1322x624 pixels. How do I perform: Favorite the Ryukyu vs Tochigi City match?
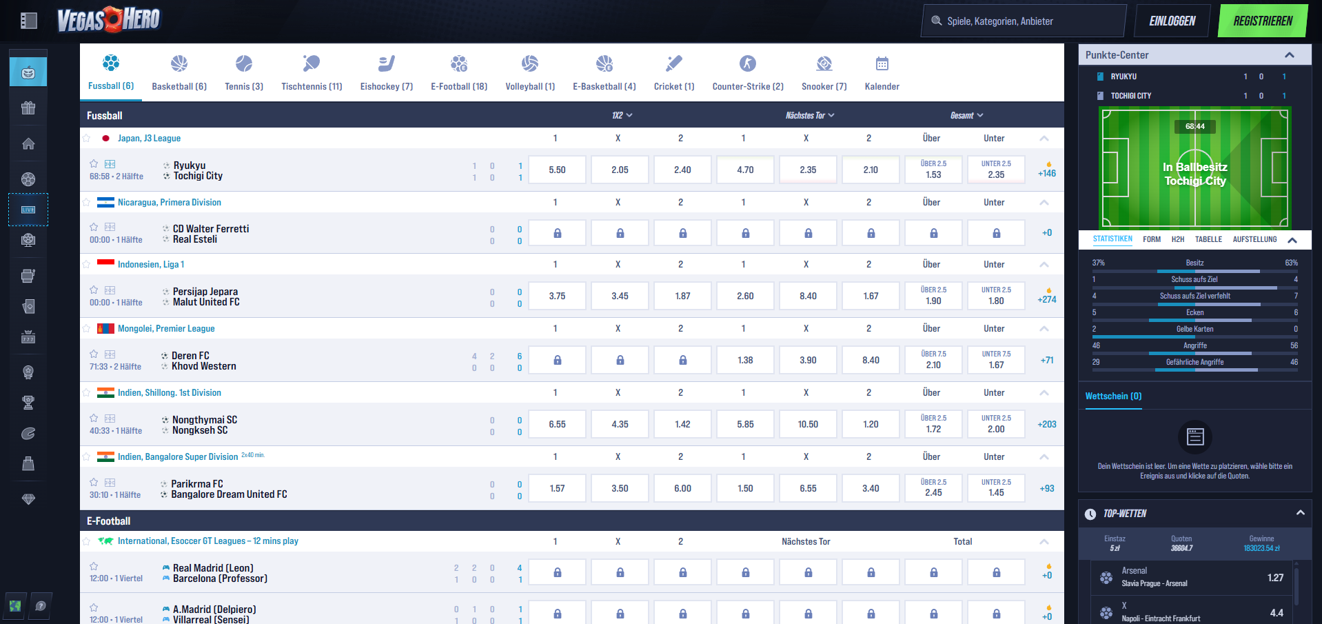94,164
